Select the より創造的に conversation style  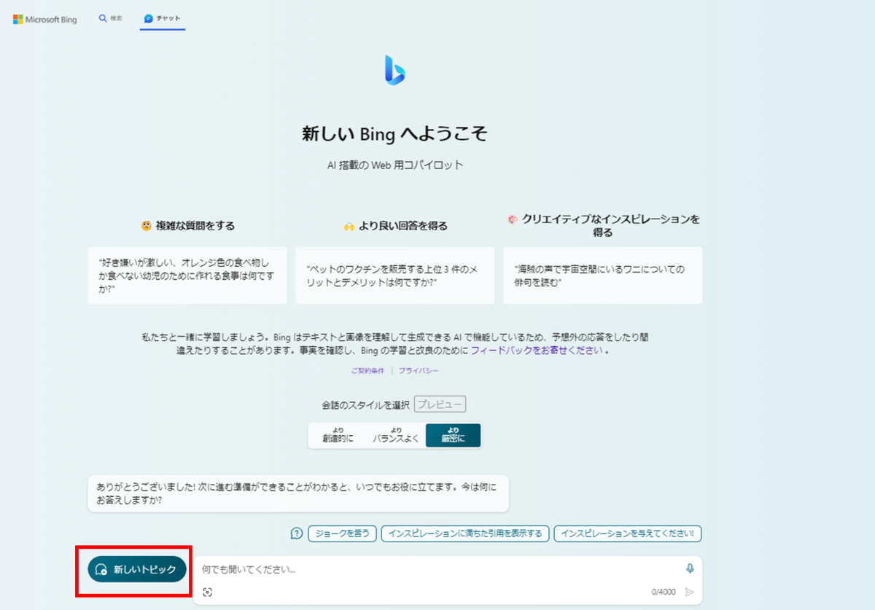tap(338, 435)
